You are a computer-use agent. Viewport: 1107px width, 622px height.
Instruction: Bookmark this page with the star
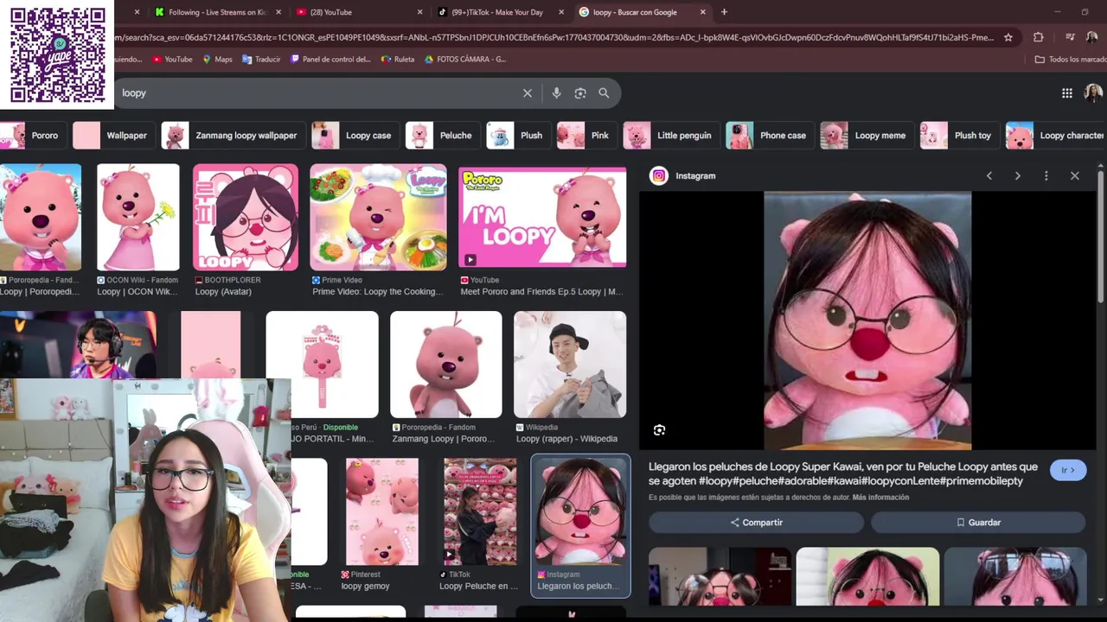pyautogui.click(x=1008, y=37)
